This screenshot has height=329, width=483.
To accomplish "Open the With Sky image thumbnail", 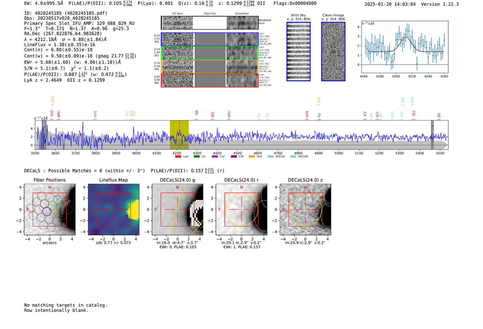I will pyautogui.click(x=298, y=51).
